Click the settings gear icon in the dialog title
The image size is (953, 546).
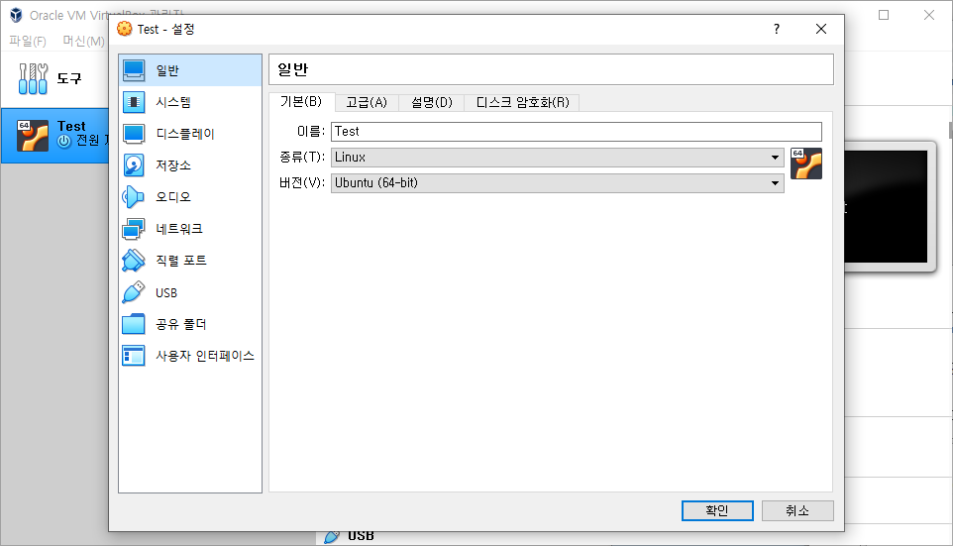click(x=124, y=29)
